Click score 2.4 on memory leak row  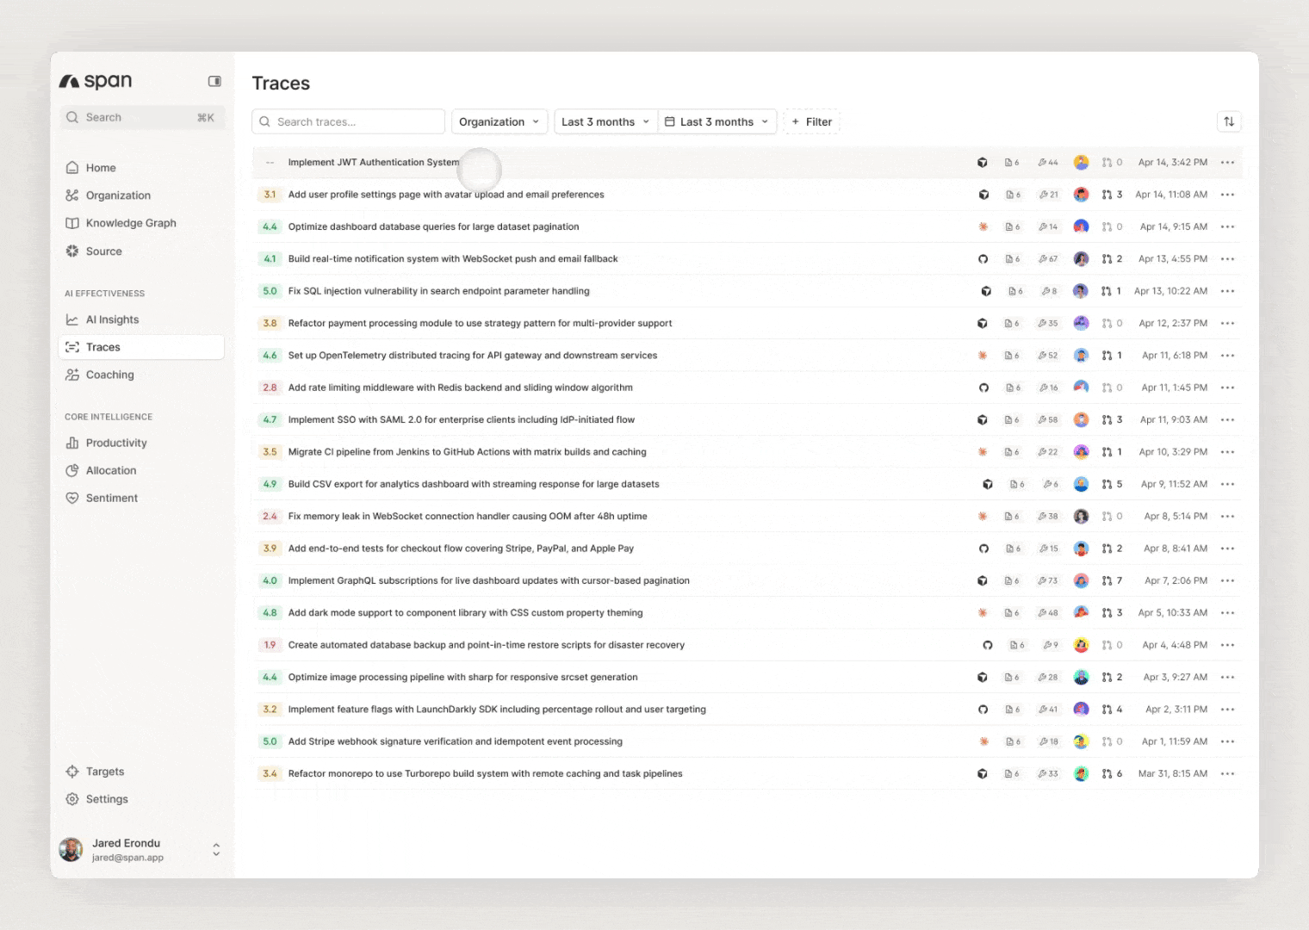point(270,517)
